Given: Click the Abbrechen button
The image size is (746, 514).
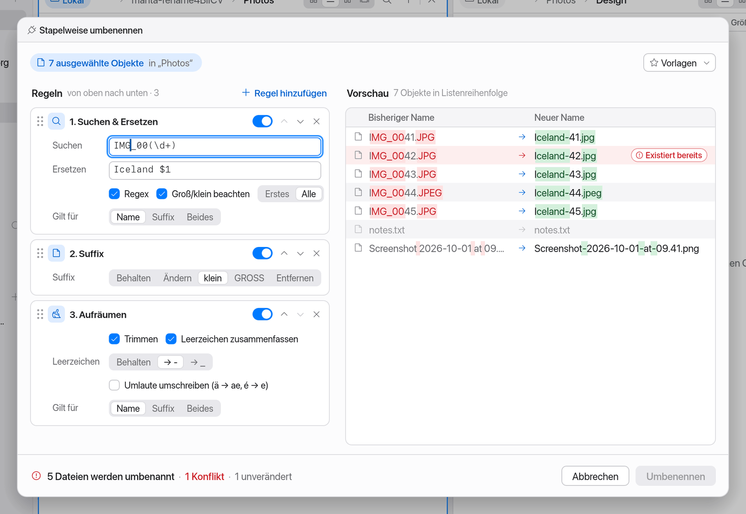Looking at the screenshot, I should (595, 476).
